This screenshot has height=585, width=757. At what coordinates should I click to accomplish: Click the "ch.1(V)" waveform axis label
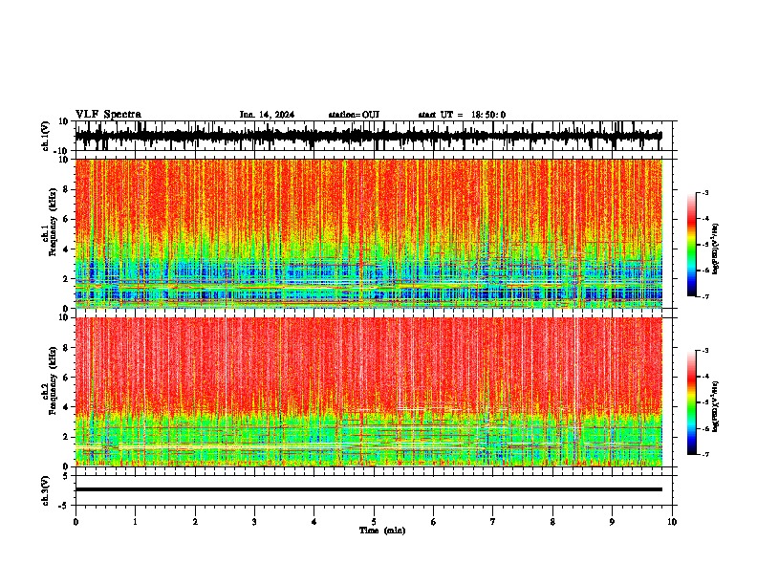click(x=45, y=136)
